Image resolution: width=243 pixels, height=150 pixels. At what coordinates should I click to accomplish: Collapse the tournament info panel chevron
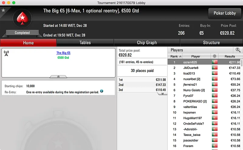pyautogui.click(x=58, y=77)
